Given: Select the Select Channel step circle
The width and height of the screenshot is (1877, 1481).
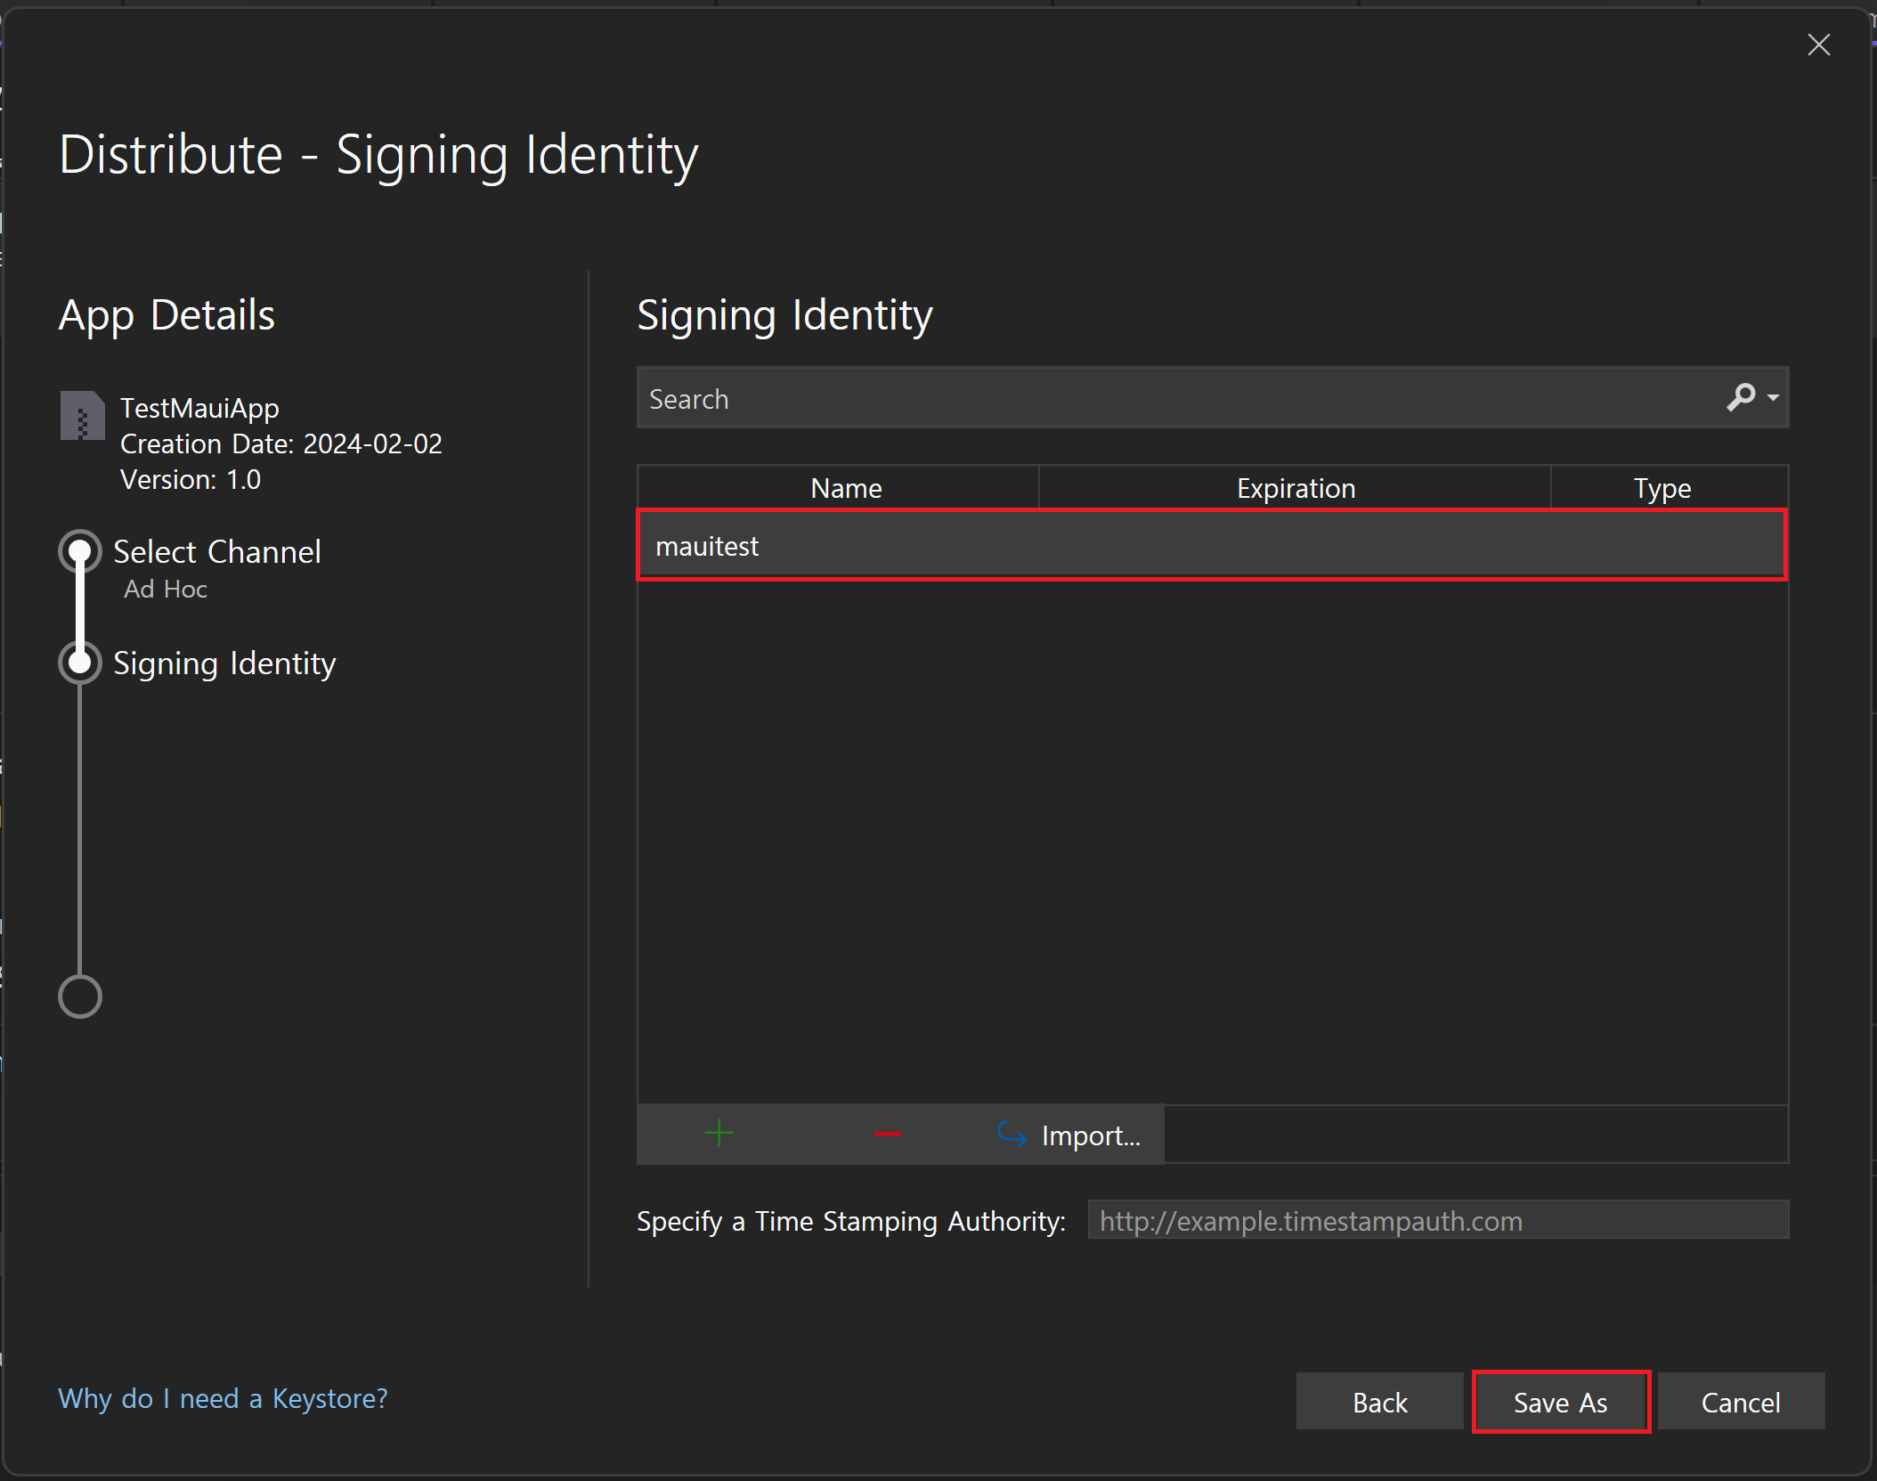Looking at the screenshot, I should coord(80,552).
